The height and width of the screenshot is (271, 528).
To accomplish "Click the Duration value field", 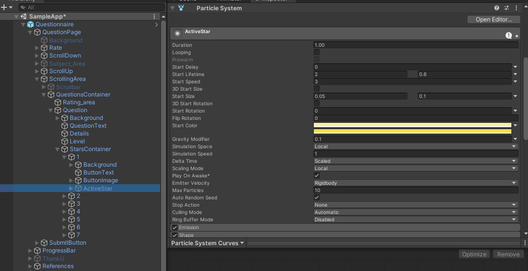I will click(416, 45).
